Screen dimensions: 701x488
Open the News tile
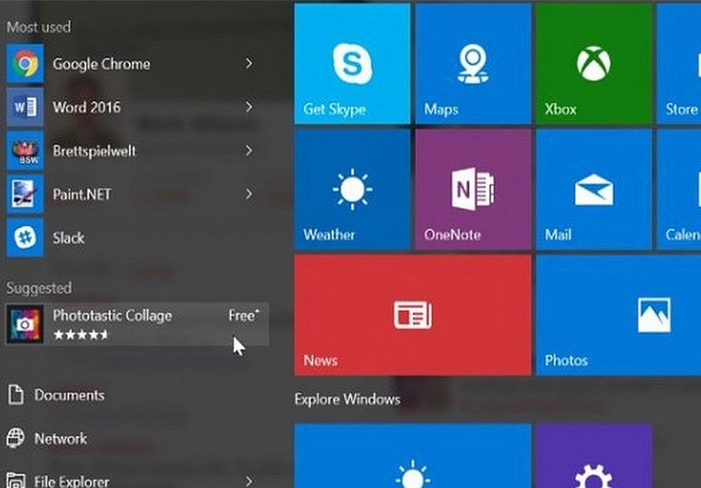tap(412, 315)
